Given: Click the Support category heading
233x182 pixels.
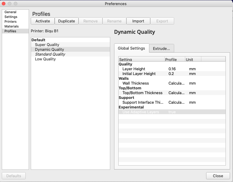Looking at the screenshot, I should point(126,97).
